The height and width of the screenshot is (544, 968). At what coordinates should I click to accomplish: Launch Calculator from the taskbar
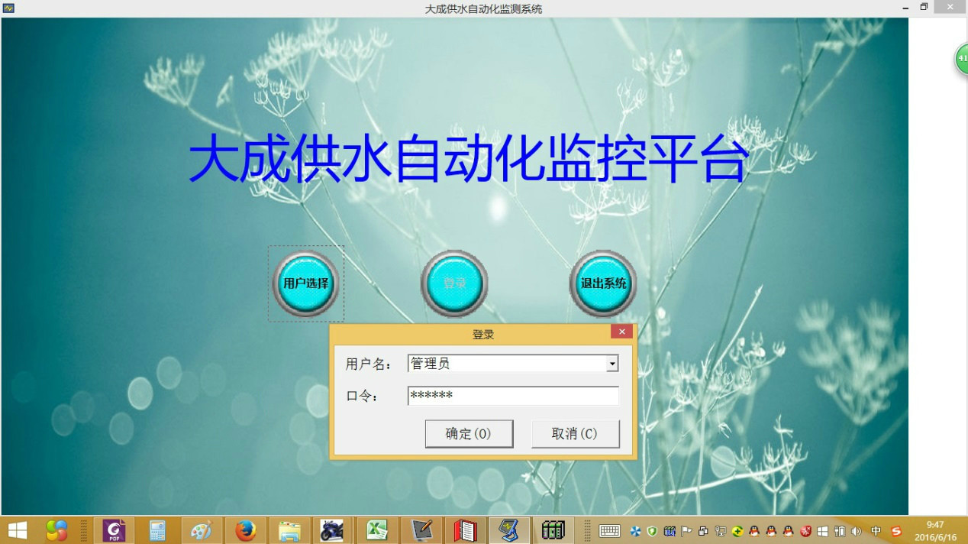[158, 530]
